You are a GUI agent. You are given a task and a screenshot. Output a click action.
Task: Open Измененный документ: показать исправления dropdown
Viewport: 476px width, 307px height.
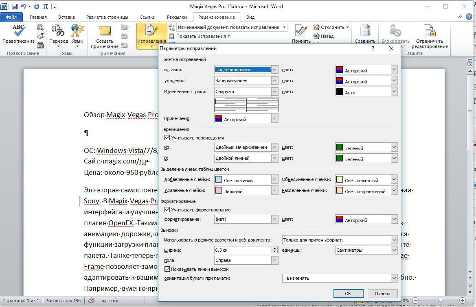[x=232, y=27]
